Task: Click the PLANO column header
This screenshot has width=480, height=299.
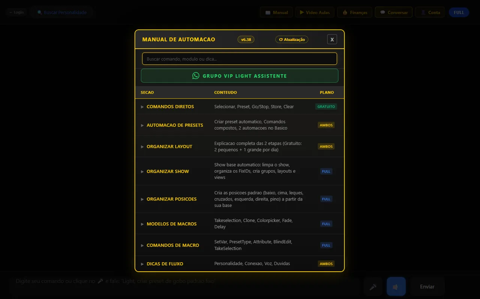Action: 327,93
